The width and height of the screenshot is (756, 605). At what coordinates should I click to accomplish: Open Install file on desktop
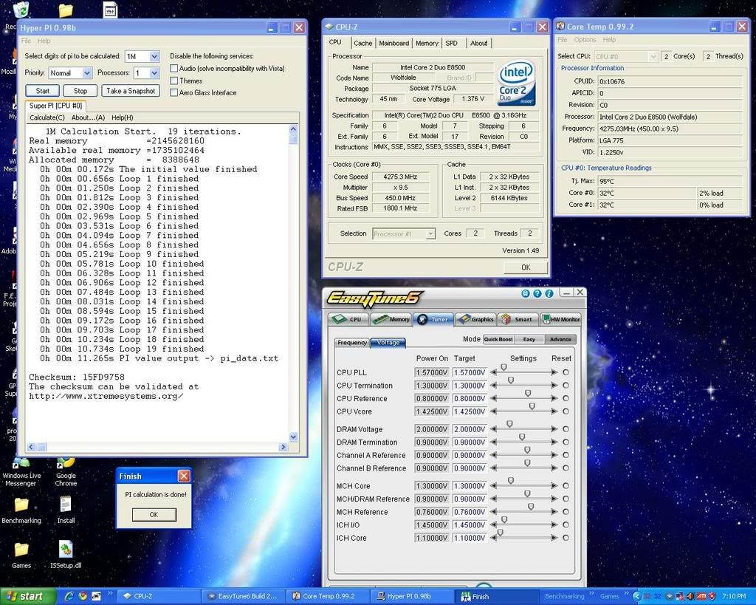(x=66, y=510)
